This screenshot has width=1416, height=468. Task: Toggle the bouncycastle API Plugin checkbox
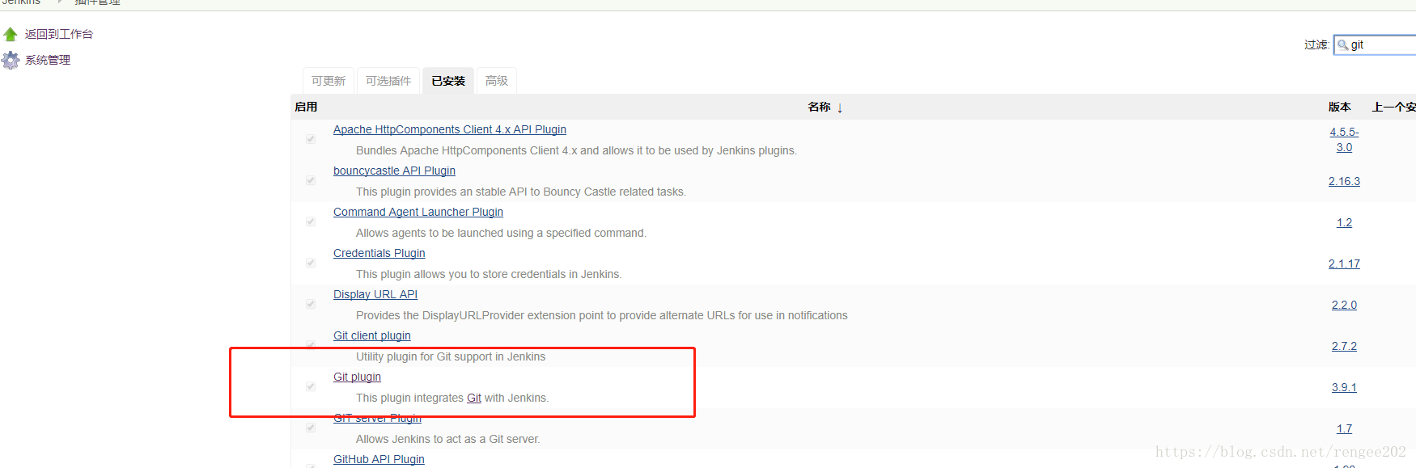[311, 180]
